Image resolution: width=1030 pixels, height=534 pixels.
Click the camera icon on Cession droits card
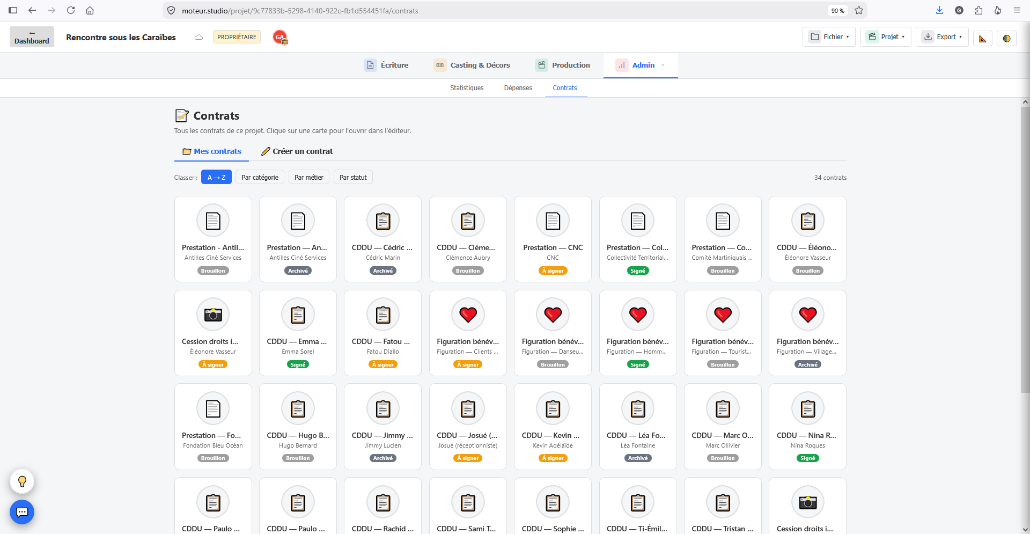213,314
